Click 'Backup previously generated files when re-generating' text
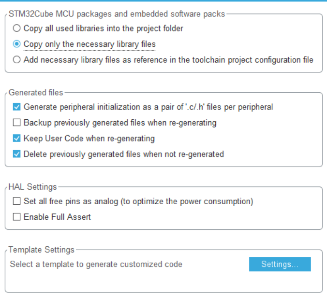The height and width of the screenshot is (295, 327). [120, 123]
